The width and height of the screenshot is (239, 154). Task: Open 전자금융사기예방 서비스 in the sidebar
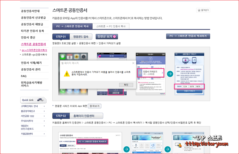[x=32, y=84]
